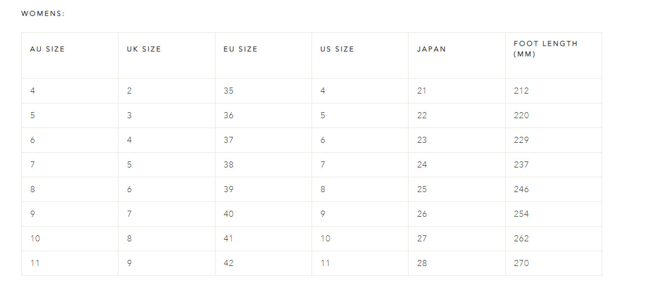Select EU size 38 cell
The image size is (662, 301).
(263, 165)
